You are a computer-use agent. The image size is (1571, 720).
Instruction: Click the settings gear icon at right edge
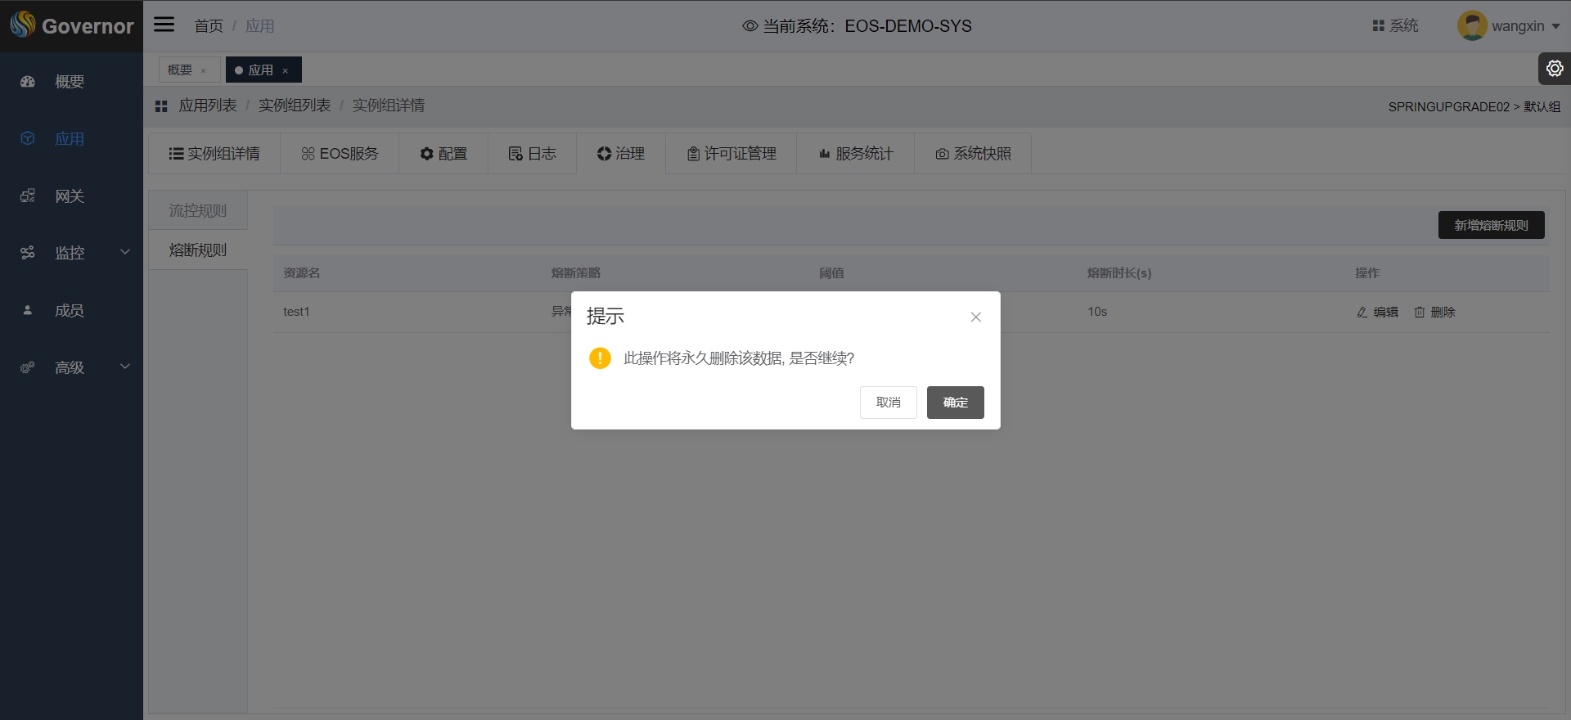pyautogui.click(x=1554, y=69)
